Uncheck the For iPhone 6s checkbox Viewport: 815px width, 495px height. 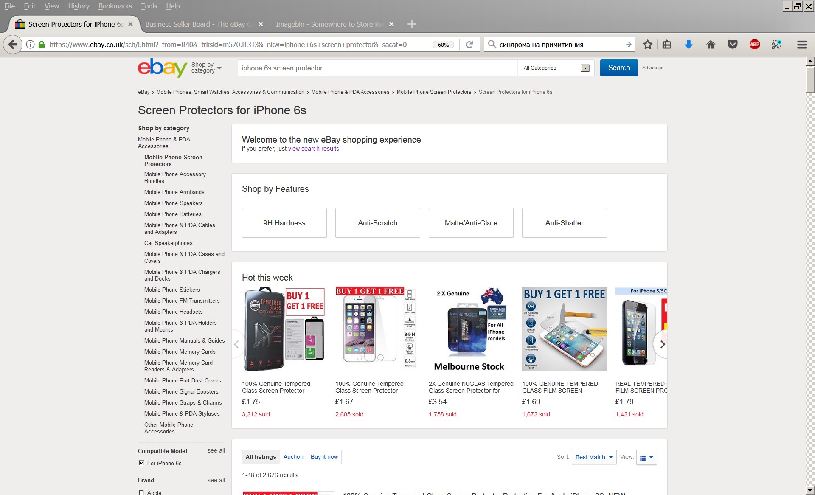pyautogui.click(x=141, y=463)
